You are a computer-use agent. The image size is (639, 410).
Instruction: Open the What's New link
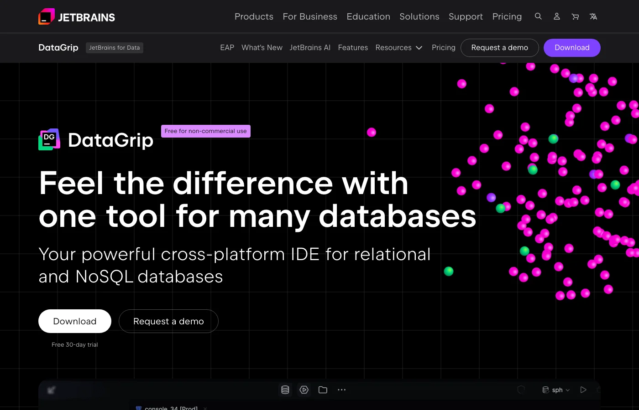pyautogui.click(x=262, y=47)
